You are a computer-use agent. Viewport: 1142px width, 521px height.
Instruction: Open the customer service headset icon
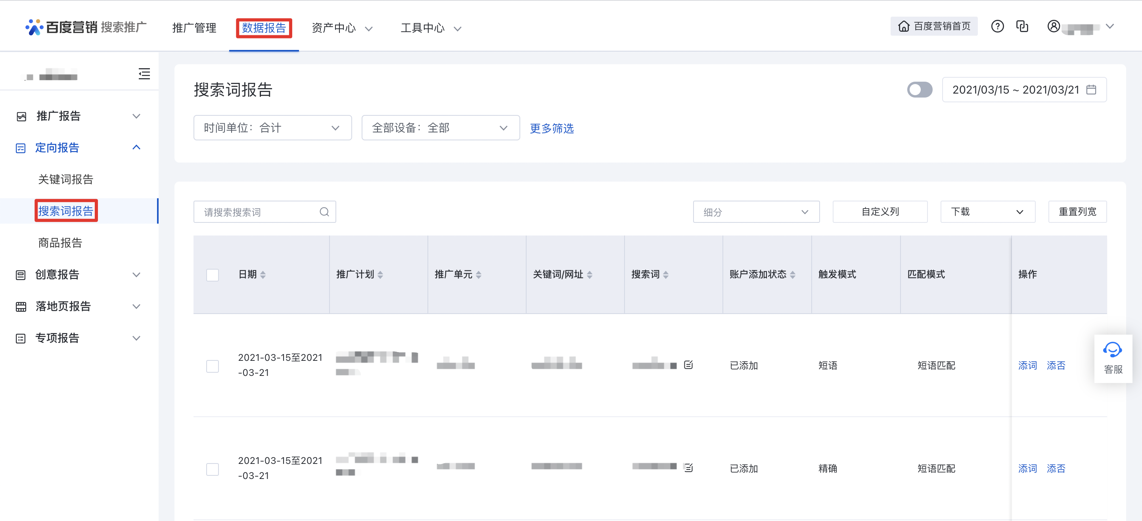1112,350
